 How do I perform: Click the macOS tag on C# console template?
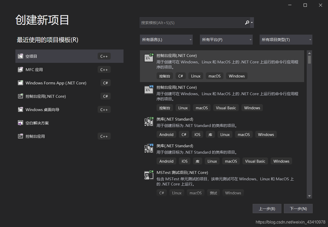coord(214,76)
